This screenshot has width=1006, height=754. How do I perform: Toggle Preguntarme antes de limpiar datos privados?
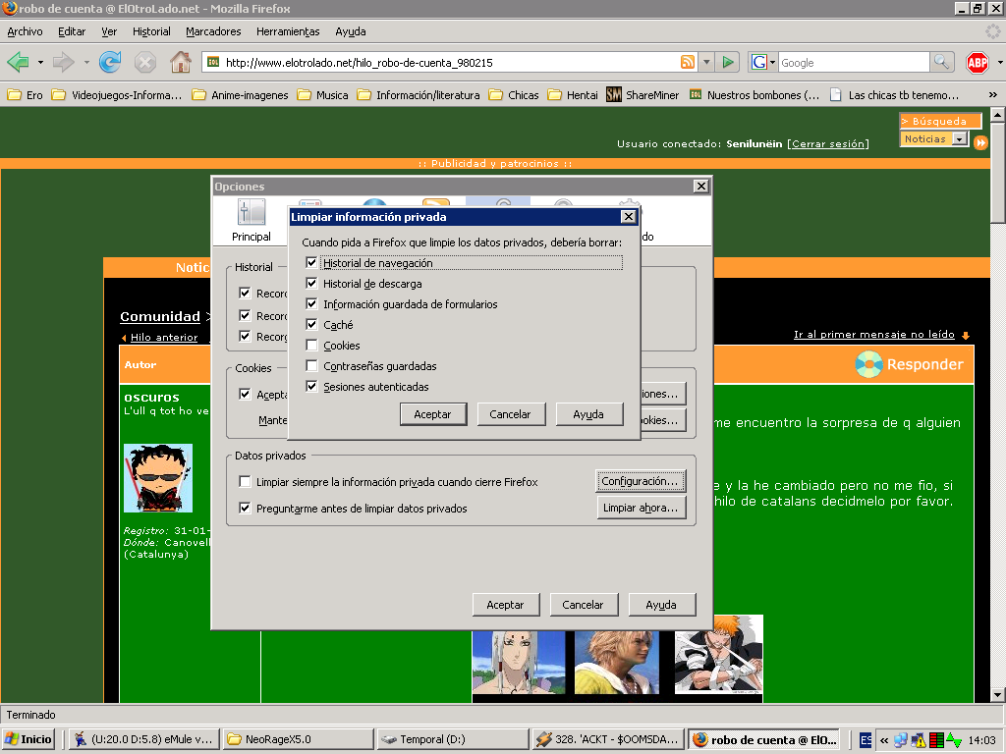pyautogui.click(x=245, y=508)
